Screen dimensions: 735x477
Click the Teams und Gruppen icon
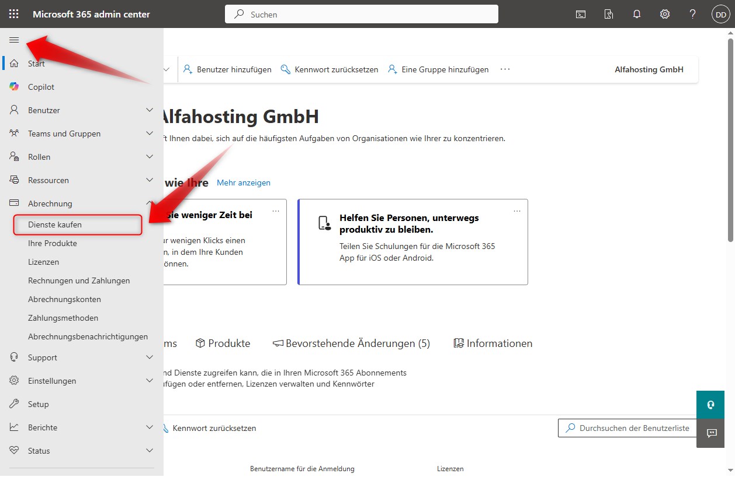click(x=15, y=134)
